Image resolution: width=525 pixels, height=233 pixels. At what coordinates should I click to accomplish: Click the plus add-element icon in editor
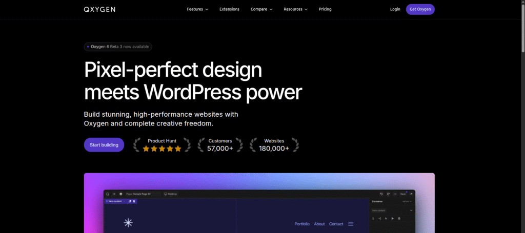[x=114, y=194]
